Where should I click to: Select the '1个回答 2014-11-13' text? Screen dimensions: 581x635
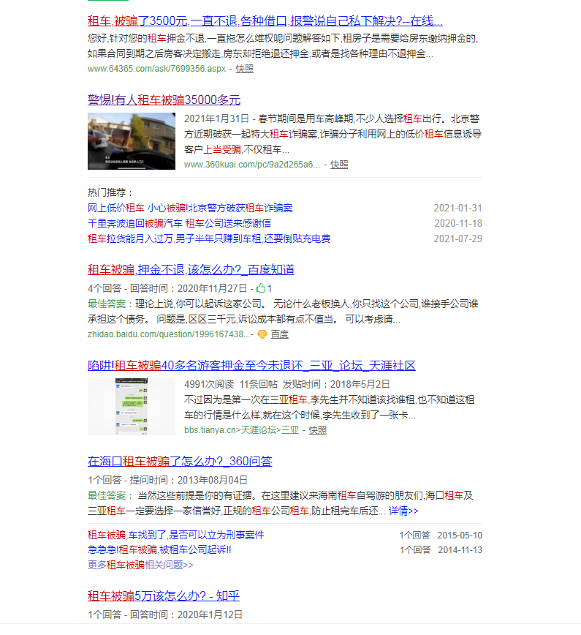(441, 550)
